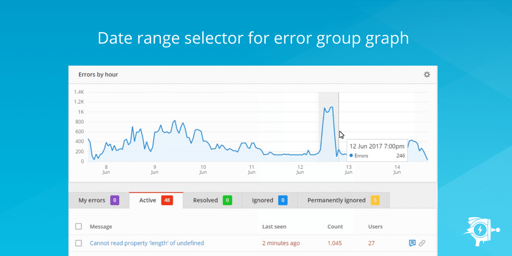Sort by the Last seen column header

click(x=274, y=226)
